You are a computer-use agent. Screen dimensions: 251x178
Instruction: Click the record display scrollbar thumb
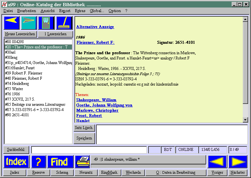[x=245, y=63]
